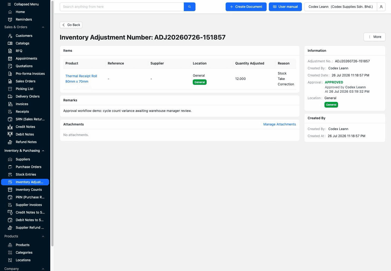The height and width of the screenshot is (271, 391).
Task: Click the Receipts icon in sidebar
Action: (10, 112)
